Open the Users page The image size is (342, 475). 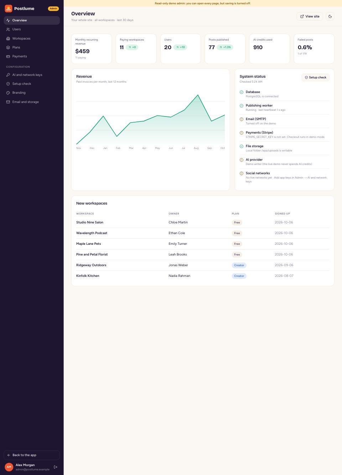click(32, 29)
